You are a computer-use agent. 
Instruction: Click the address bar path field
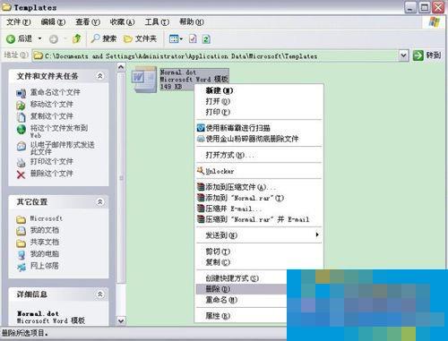pos(215,55)
